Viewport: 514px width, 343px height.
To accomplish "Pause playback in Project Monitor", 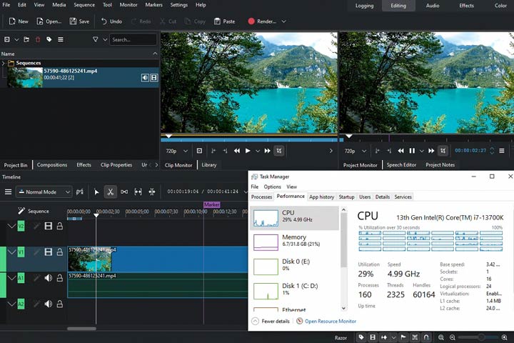I will 412,151.
